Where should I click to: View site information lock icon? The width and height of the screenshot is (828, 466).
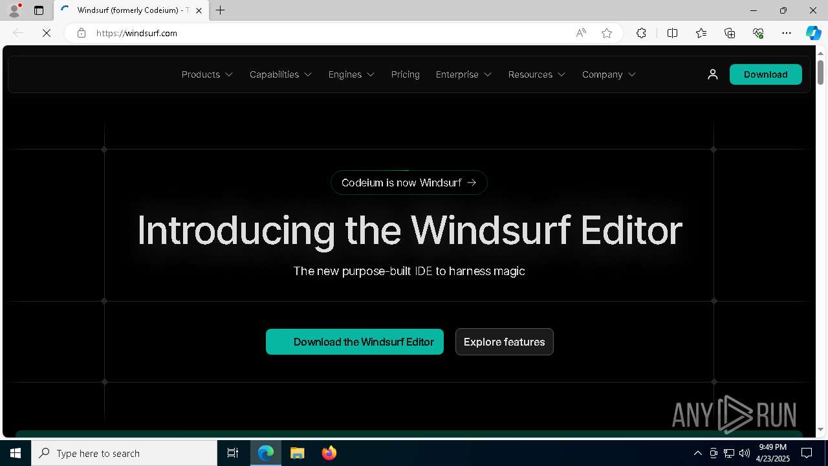coord(82,33)
